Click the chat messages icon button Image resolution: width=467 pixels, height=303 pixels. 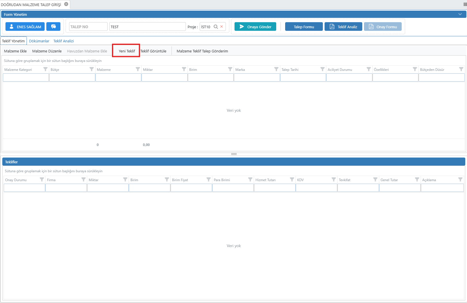(54, 26)
